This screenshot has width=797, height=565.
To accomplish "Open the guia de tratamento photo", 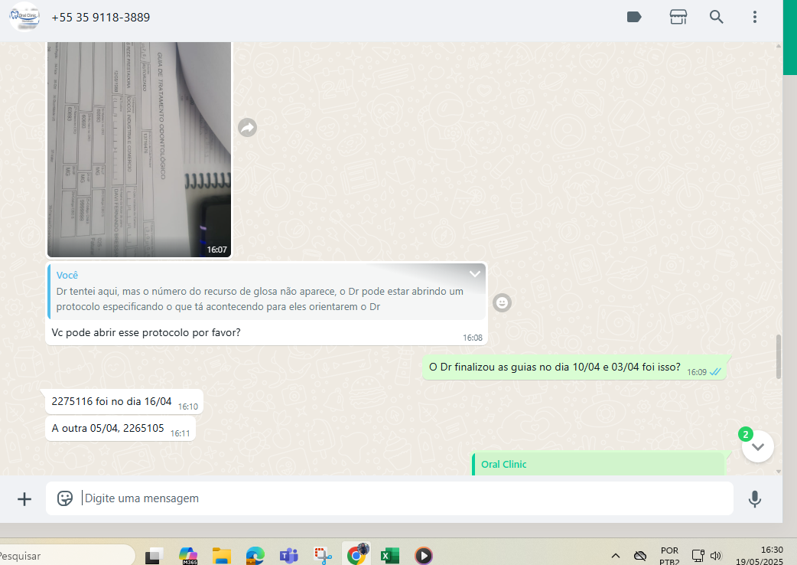I will (x=139, y=149).
